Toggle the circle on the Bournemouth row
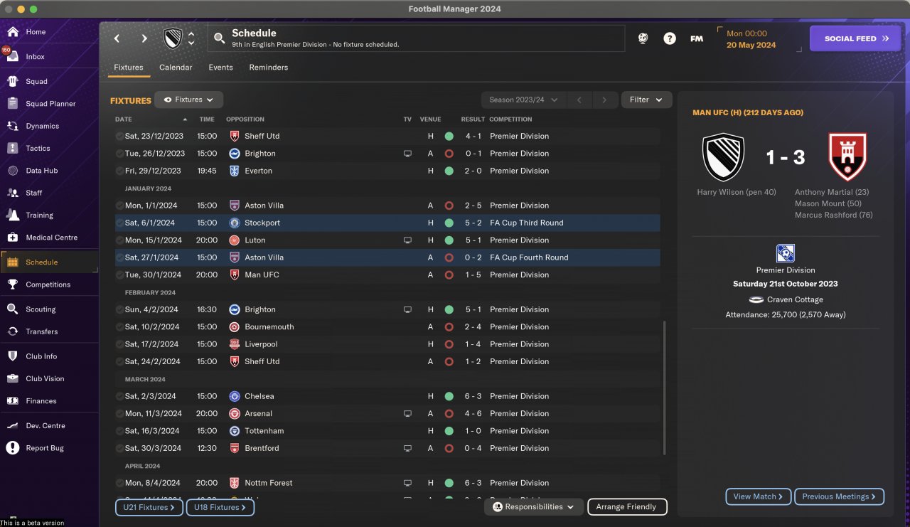 (x=119, y=327)
